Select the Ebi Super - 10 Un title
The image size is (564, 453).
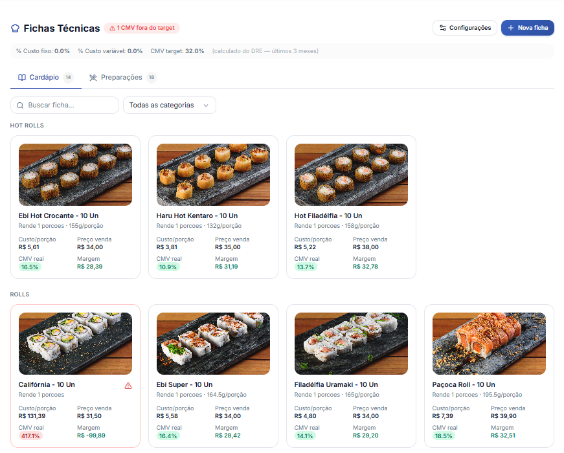coord(185,384)
